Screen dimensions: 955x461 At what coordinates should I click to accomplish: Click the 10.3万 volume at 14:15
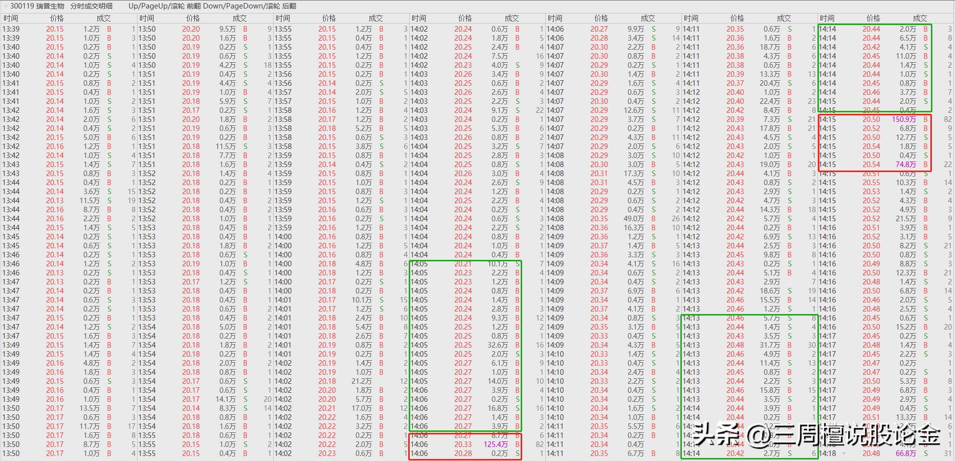tap(906, 183)
